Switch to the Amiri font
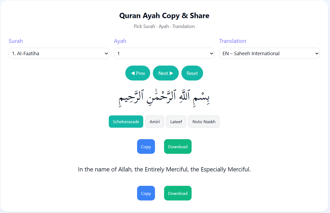 coord(154,121)
